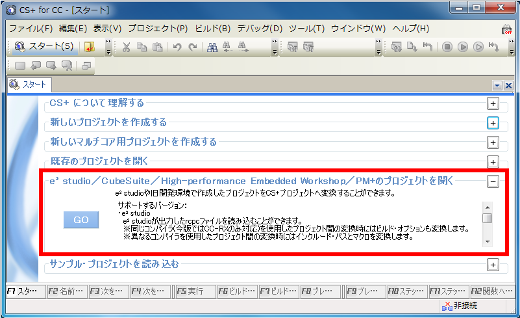Open the ヘルプ(H) menu
The height and width of the screenshot is (318, 520).
pyautogui.click(x=411, y=29)
